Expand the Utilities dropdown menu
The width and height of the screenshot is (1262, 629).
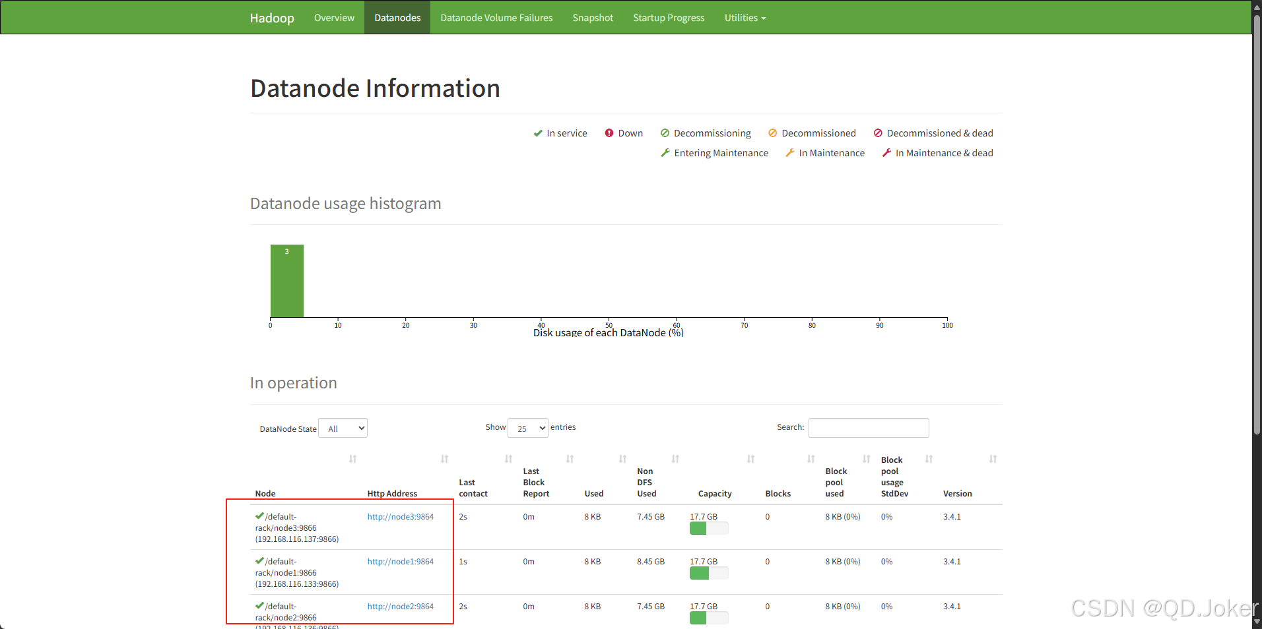point(745,18)
